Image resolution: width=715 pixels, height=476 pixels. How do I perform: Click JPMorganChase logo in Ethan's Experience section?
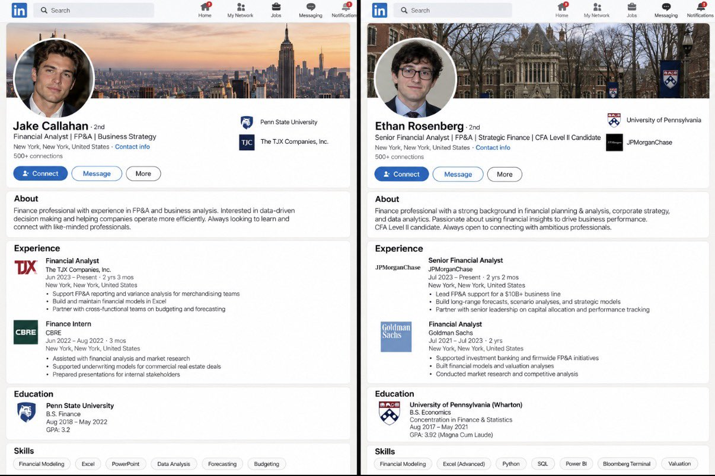click(x=398, y=268)
